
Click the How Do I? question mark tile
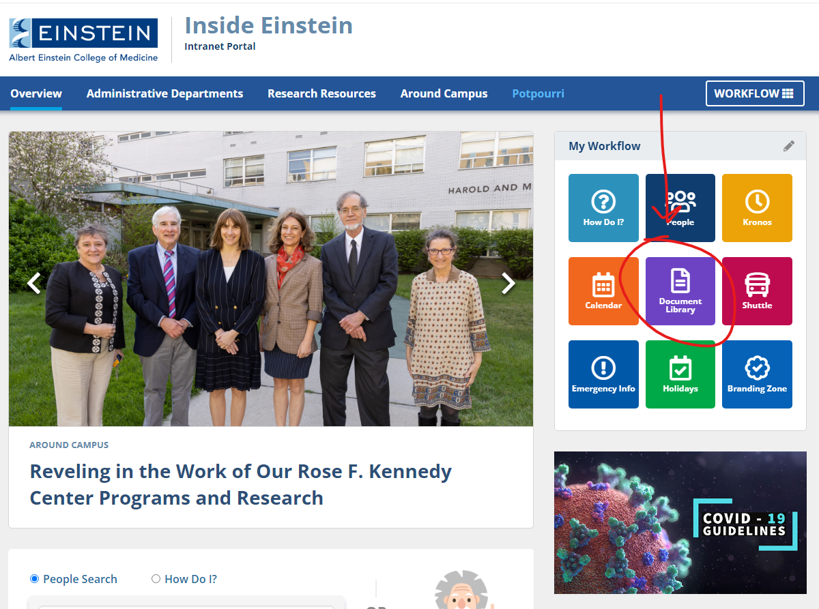point(603,207)
